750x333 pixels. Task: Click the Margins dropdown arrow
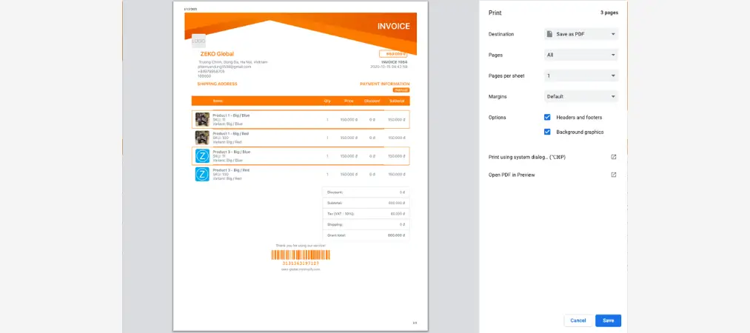point(613,97)
